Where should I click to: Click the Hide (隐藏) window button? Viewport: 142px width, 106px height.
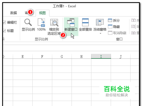114,27
